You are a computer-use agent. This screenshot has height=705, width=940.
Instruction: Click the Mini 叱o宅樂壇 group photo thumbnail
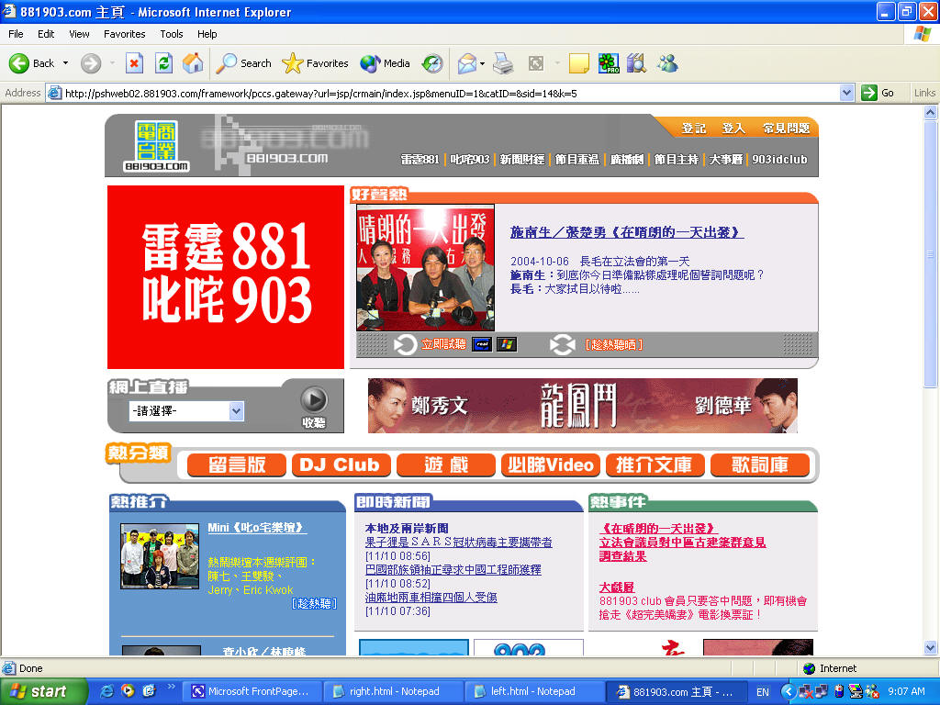point(160,555)
